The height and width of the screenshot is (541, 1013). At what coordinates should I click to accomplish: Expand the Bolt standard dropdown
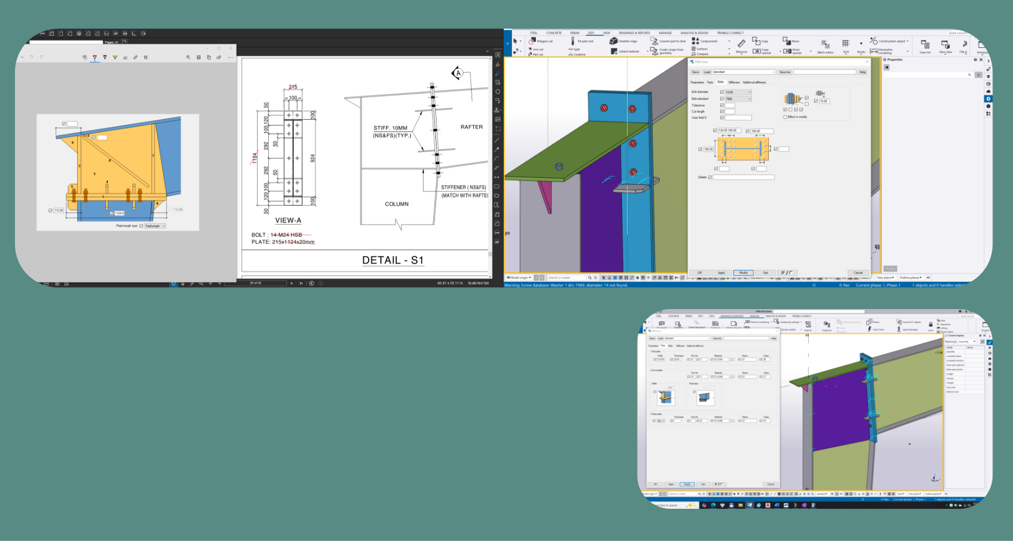(x=749, y=99)
